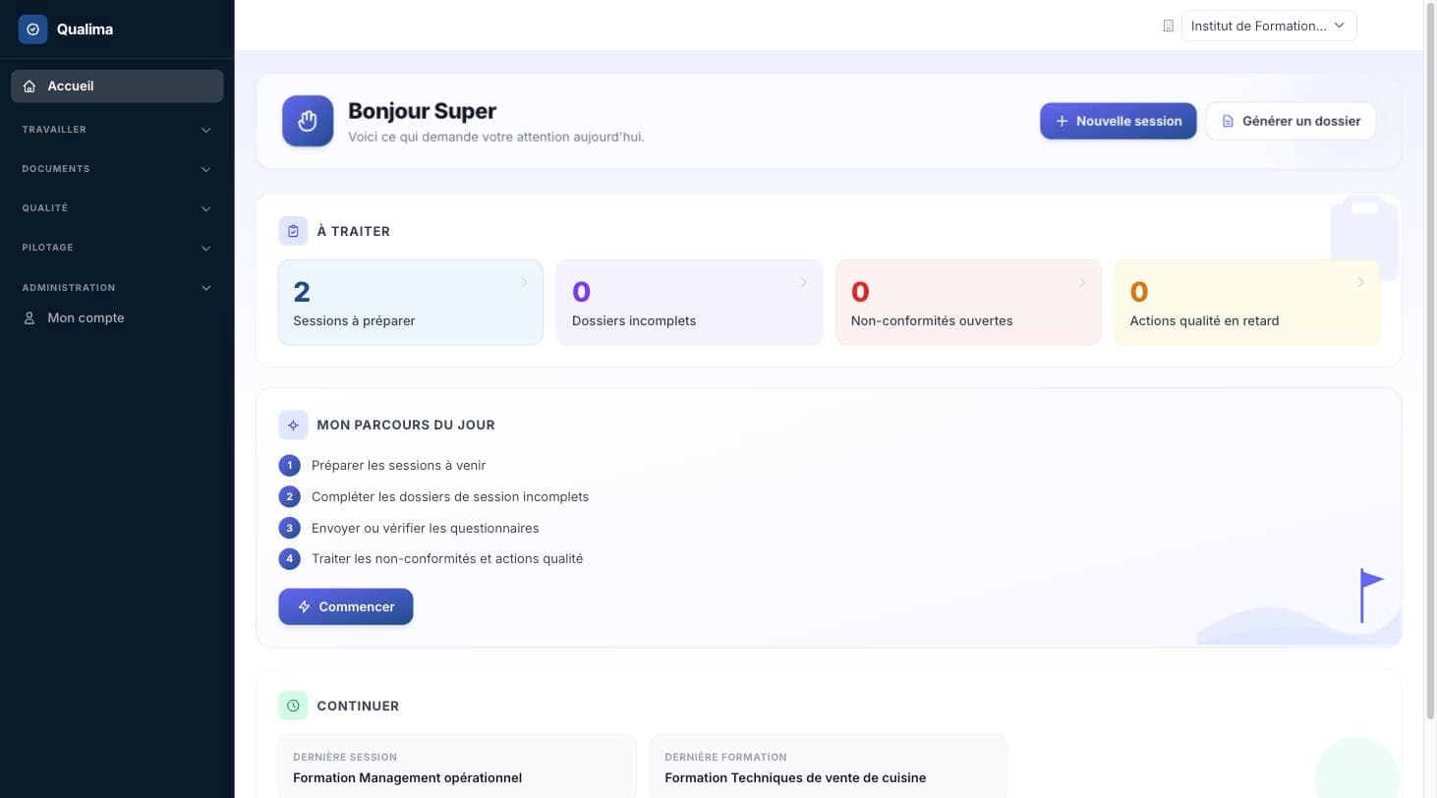Screen dimensions: 1437x798
Task: Click the building icon near the organization selector
Action: (x=1169, y=27)
